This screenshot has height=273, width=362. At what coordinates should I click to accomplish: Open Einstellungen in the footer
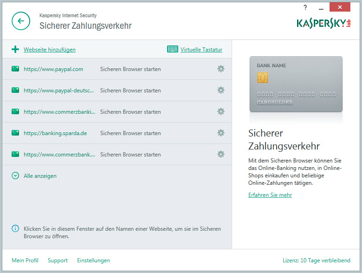[x=93, y=260]
